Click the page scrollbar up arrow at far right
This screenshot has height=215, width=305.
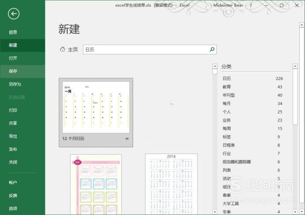301,25
